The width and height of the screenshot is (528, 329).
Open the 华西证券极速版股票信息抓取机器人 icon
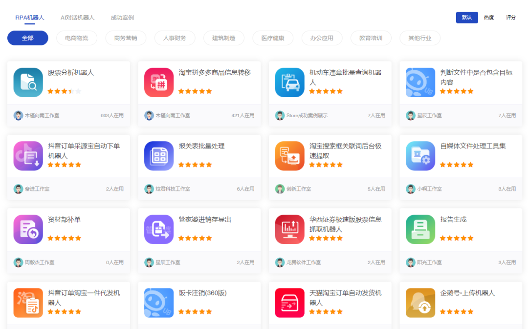289,229
